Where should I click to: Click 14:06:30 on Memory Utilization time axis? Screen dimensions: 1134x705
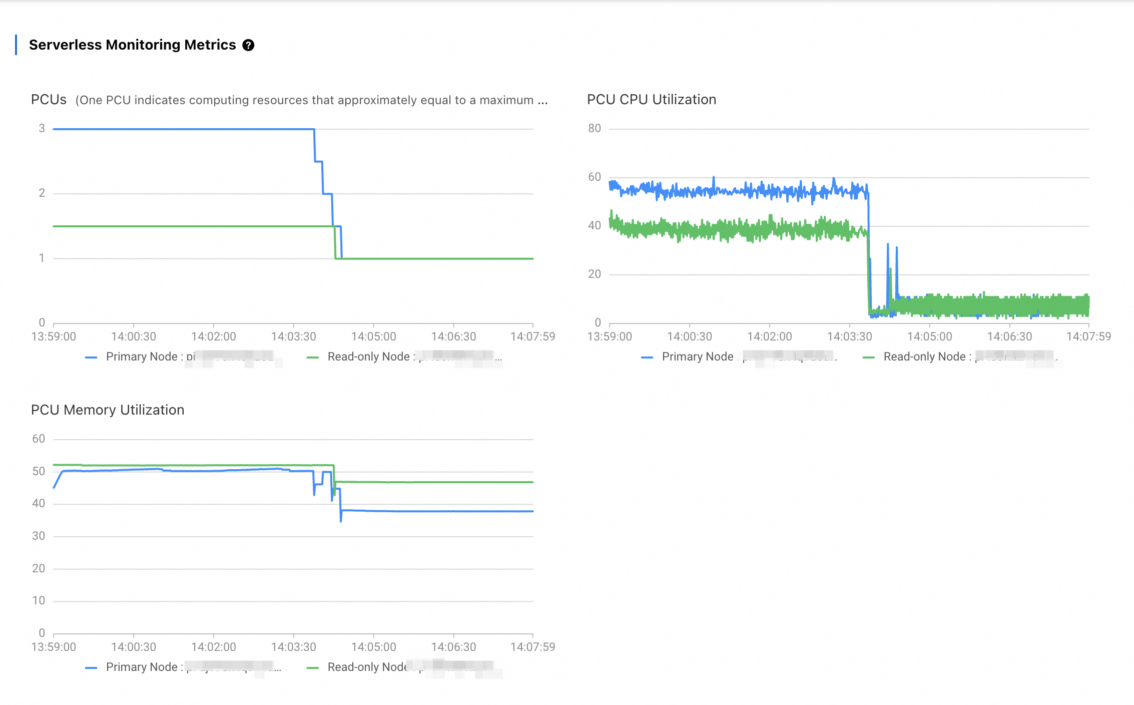[x=454, y=647]
